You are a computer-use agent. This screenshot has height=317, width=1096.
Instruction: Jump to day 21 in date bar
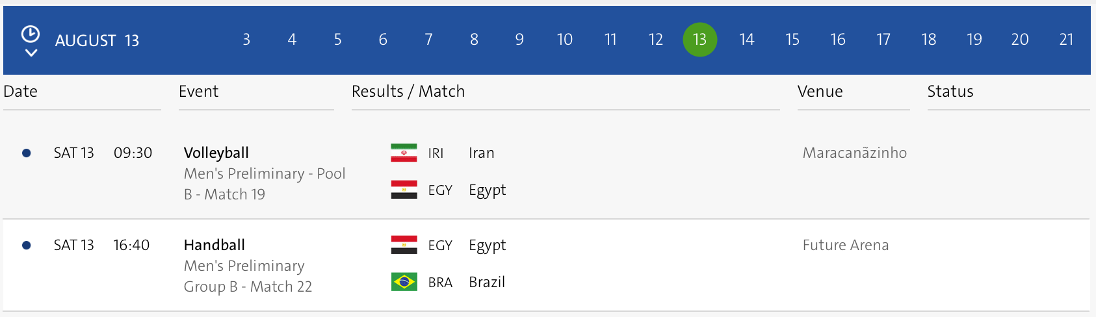pyautogui.click(x=1066, y=40)
